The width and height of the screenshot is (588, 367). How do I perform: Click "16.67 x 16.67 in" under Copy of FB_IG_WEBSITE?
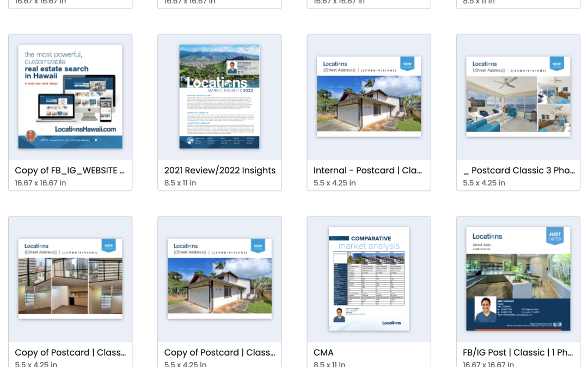pyautogui.click(x=40, y=183)
